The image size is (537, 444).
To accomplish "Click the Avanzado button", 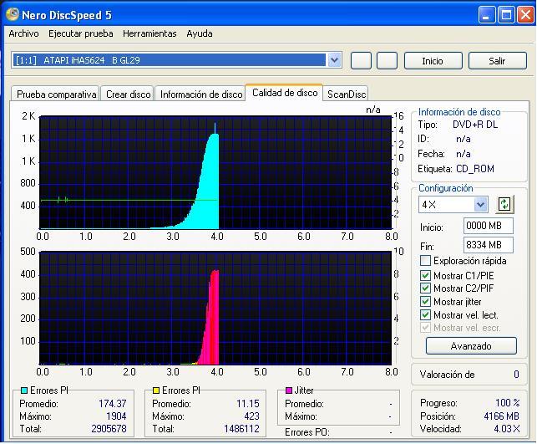I will tap(471, 345).
